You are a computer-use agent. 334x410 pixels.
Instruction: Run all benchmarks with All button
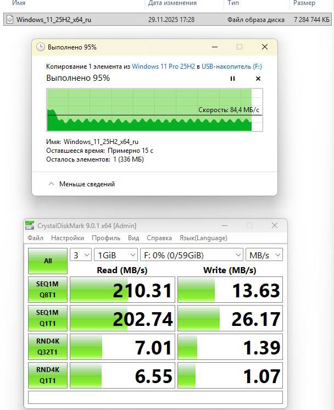point(48,261)
